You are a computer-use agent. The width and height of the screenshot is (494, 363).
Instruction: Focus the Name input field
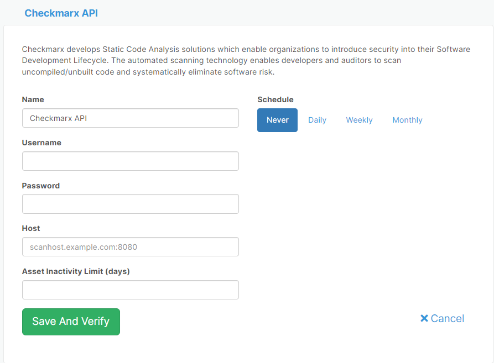[x=131, y=118]
